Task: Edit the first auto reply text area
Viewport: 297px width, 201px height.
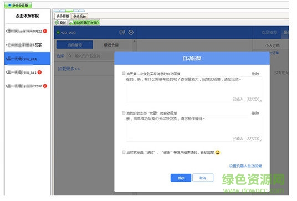Action: click(194, 90)
